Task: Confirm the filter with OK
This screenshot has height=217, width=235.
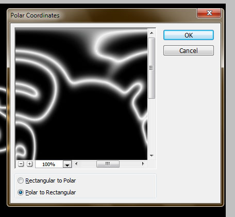Action: (189, 35)
